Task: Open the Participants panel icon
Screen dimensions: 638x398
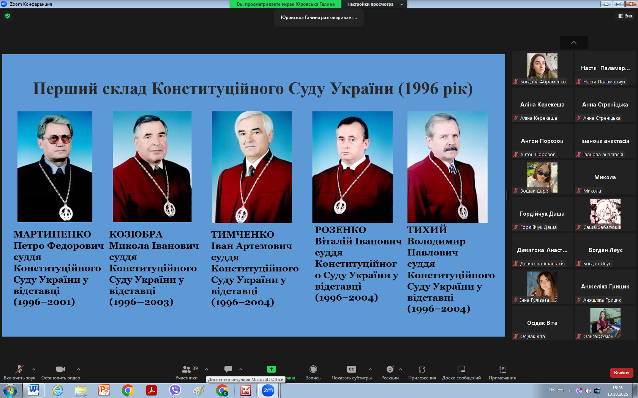Action: point(186,369)
